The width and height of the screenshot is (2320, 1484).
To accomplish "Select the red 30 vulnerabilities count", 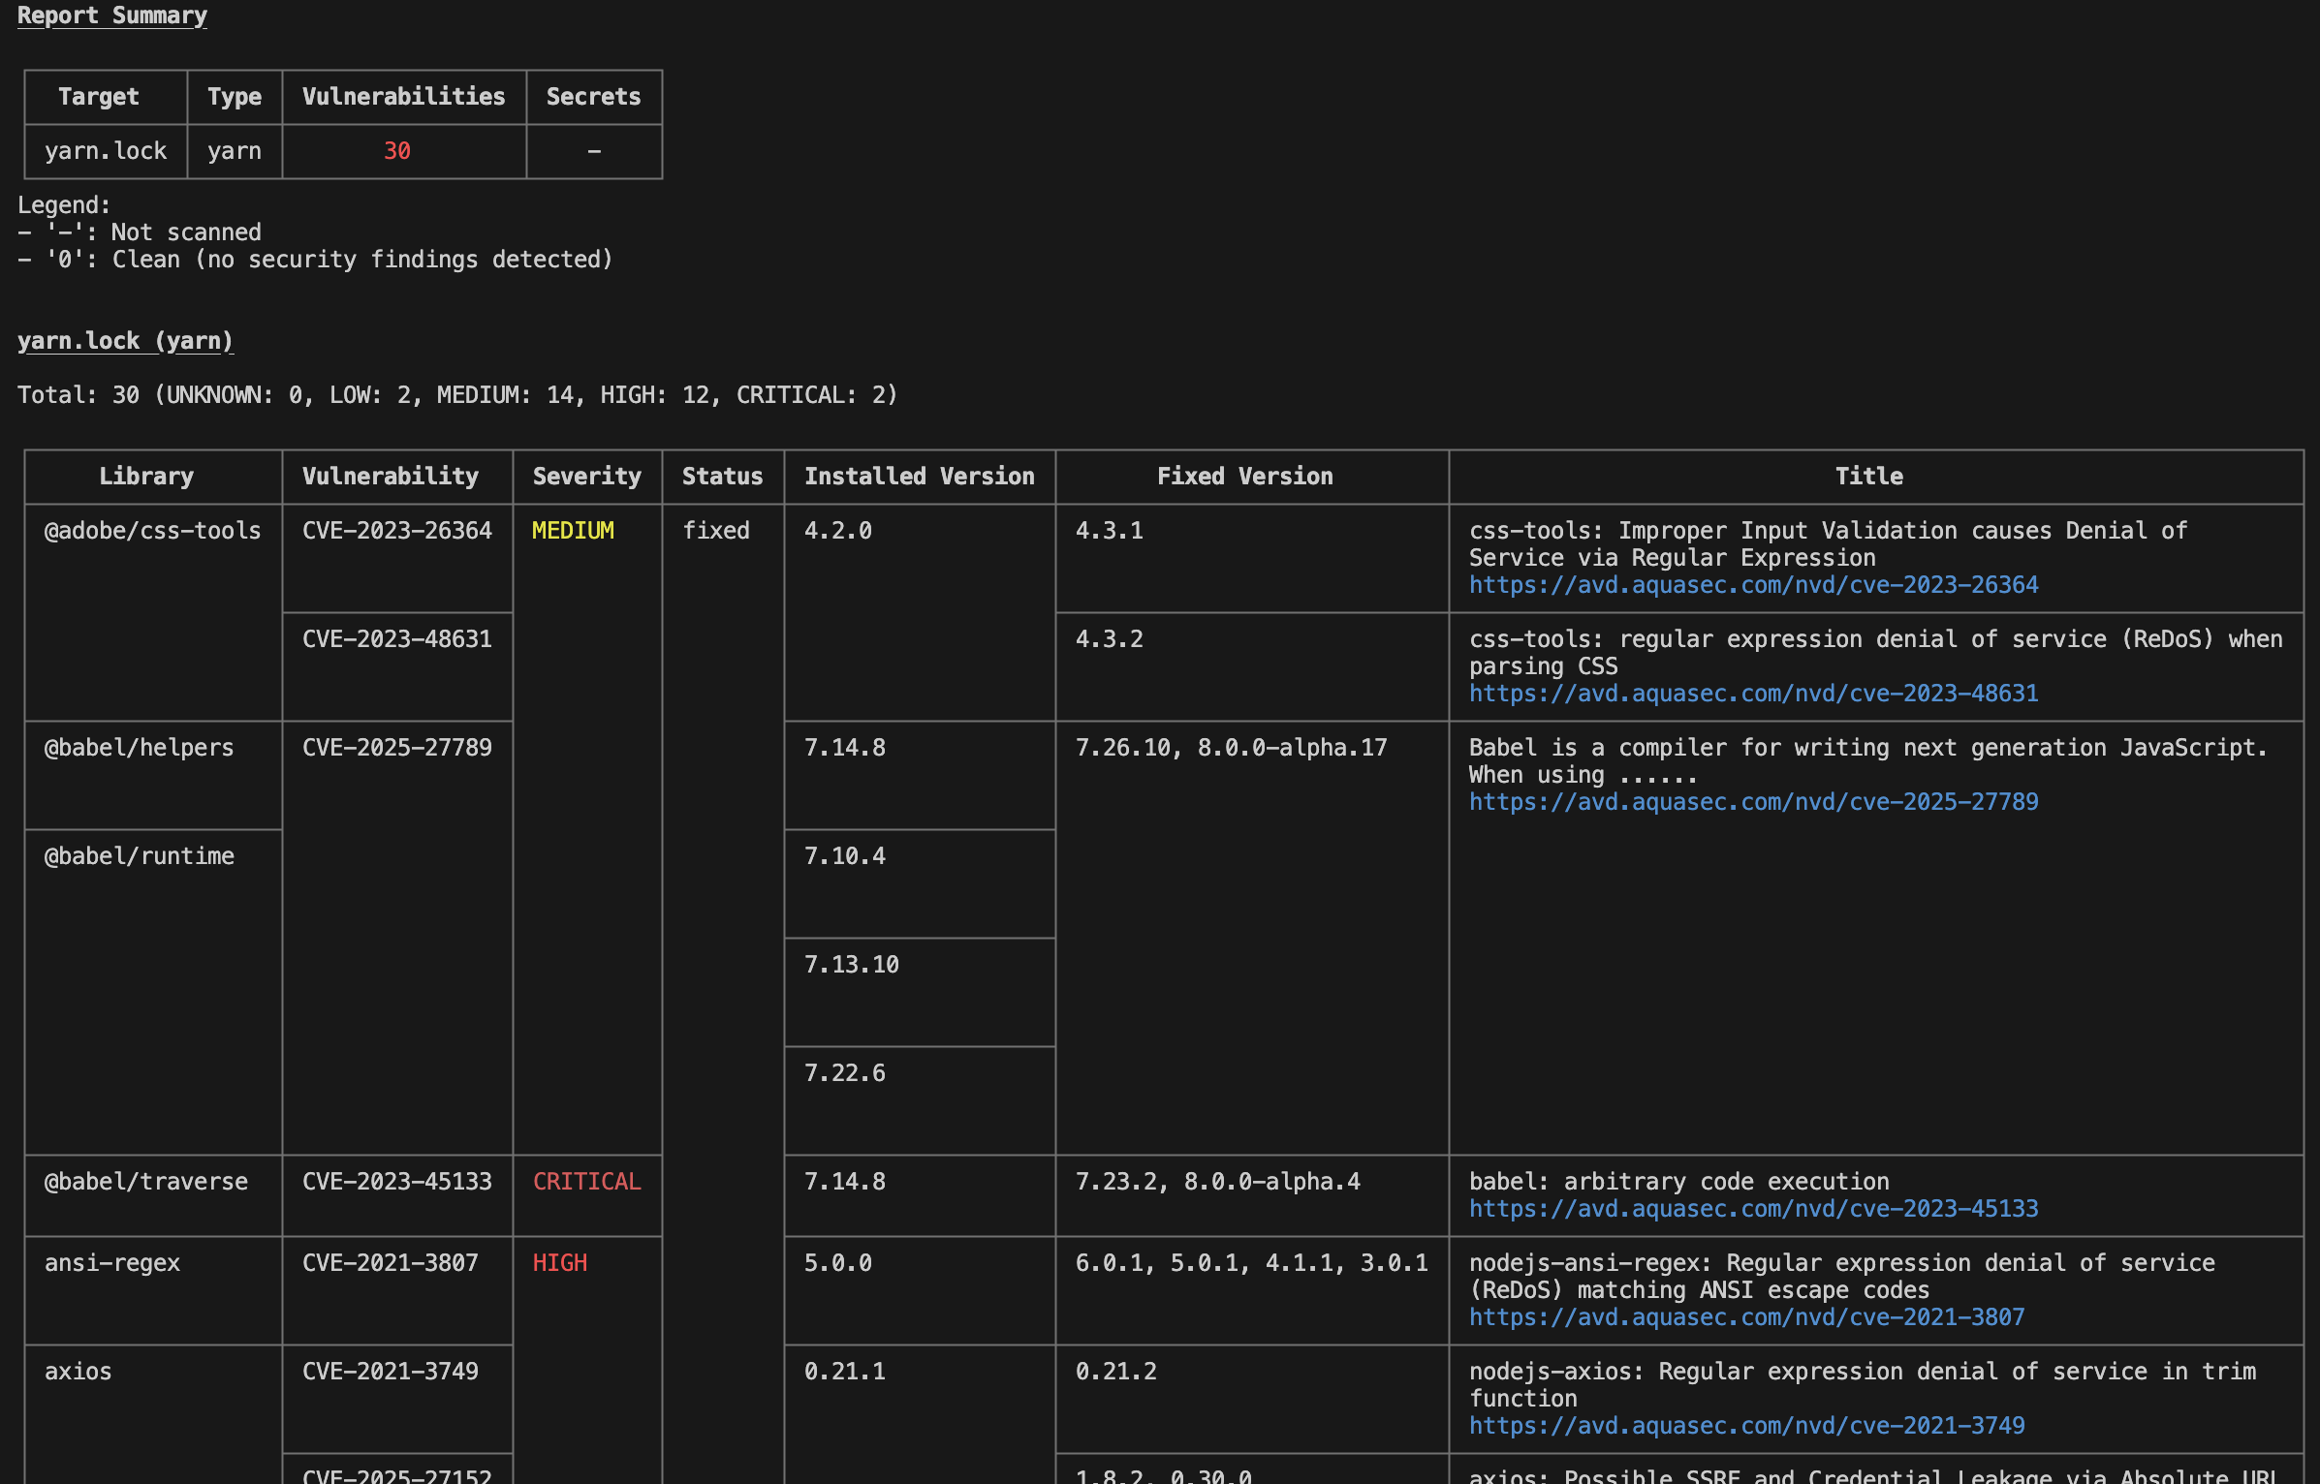I will point(397,151).
